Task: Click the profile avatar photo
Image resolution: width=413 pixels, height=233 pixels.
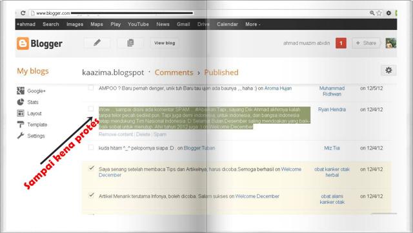Action: [x=391, y=43]
